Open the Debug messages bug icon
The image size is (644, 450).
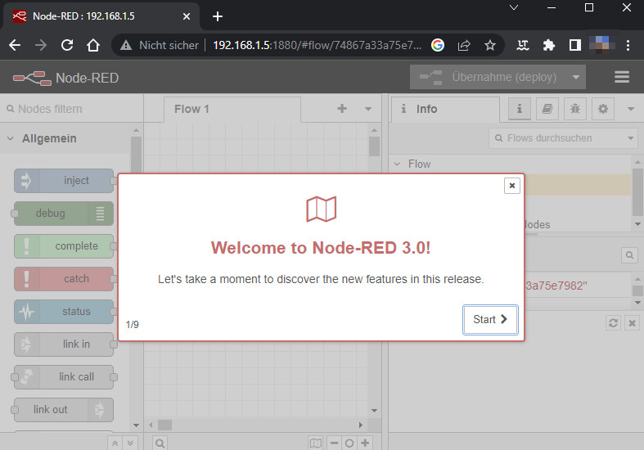pyautogui.click(x=575, y=109)
